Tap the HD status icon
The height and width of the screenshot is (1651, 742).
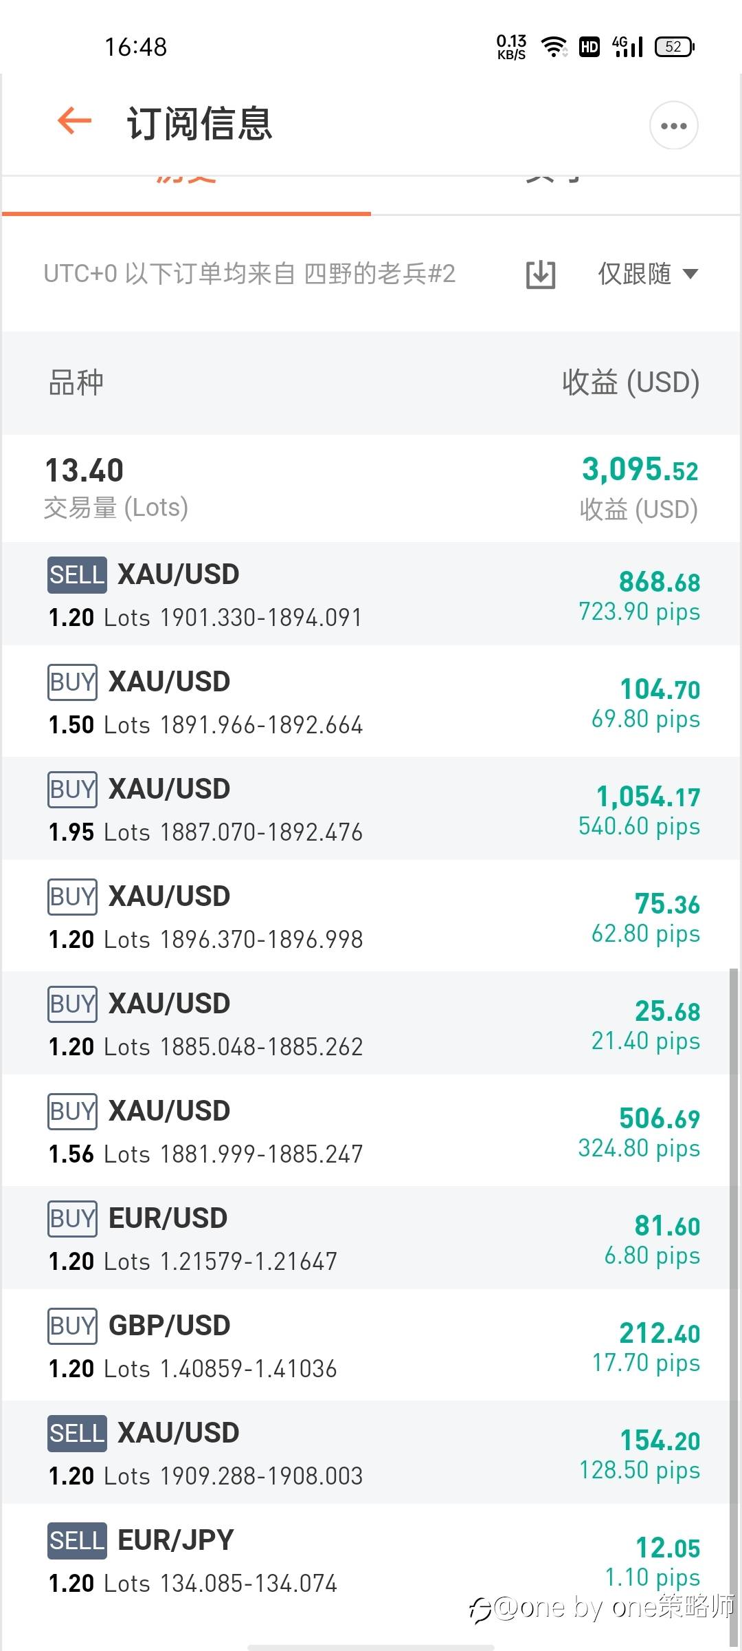[589, 47]
